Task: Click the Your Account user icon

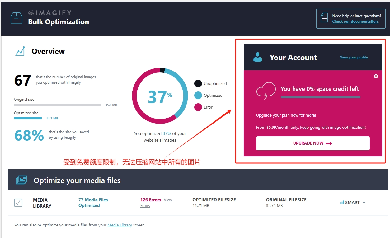Action: 258,57
